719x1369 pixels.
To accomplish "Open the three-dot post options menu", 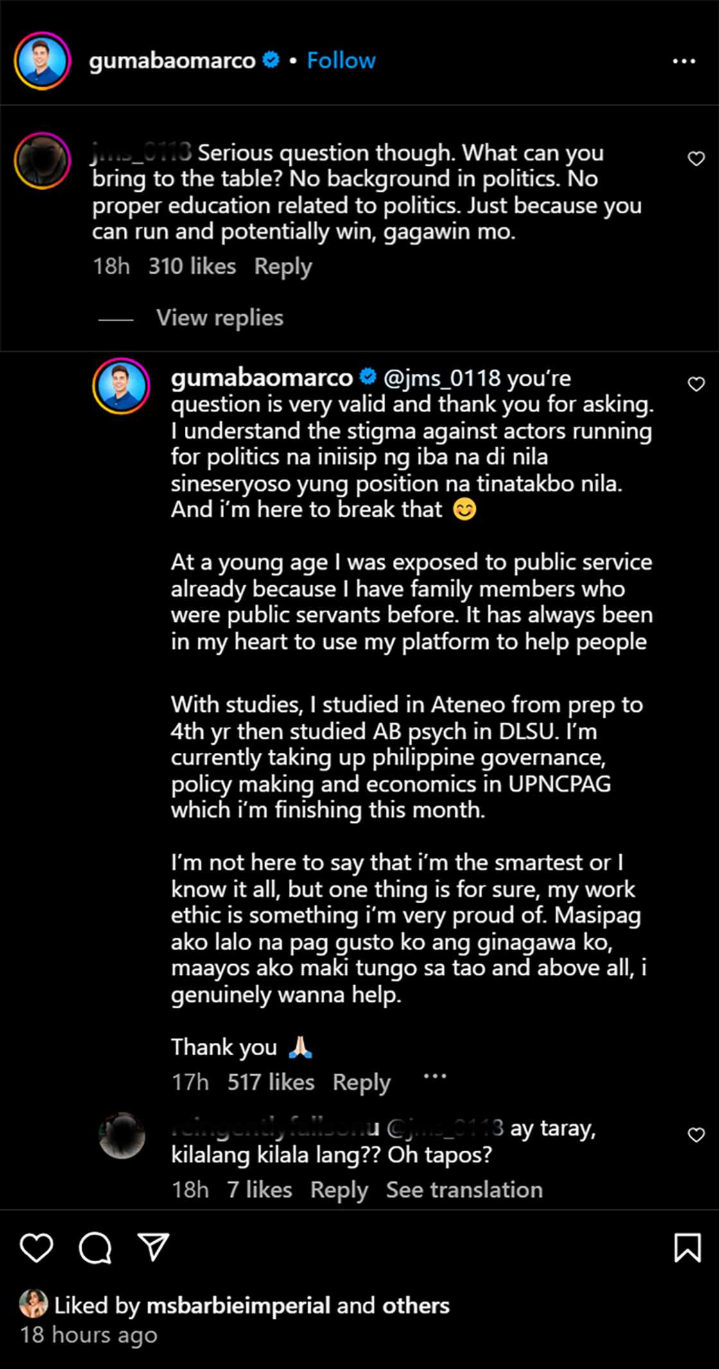I will pyautogui.click(x=684, y=62).
